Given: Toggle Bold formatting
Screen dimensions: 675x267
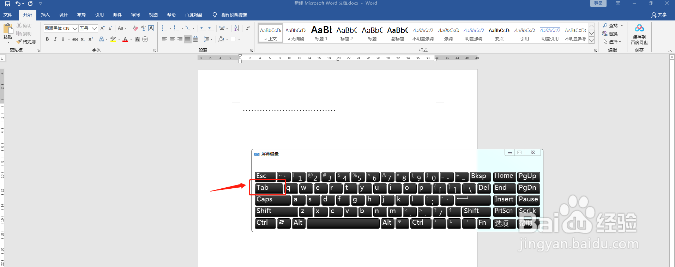Looking at the screenshot, I should coord(47,39).
